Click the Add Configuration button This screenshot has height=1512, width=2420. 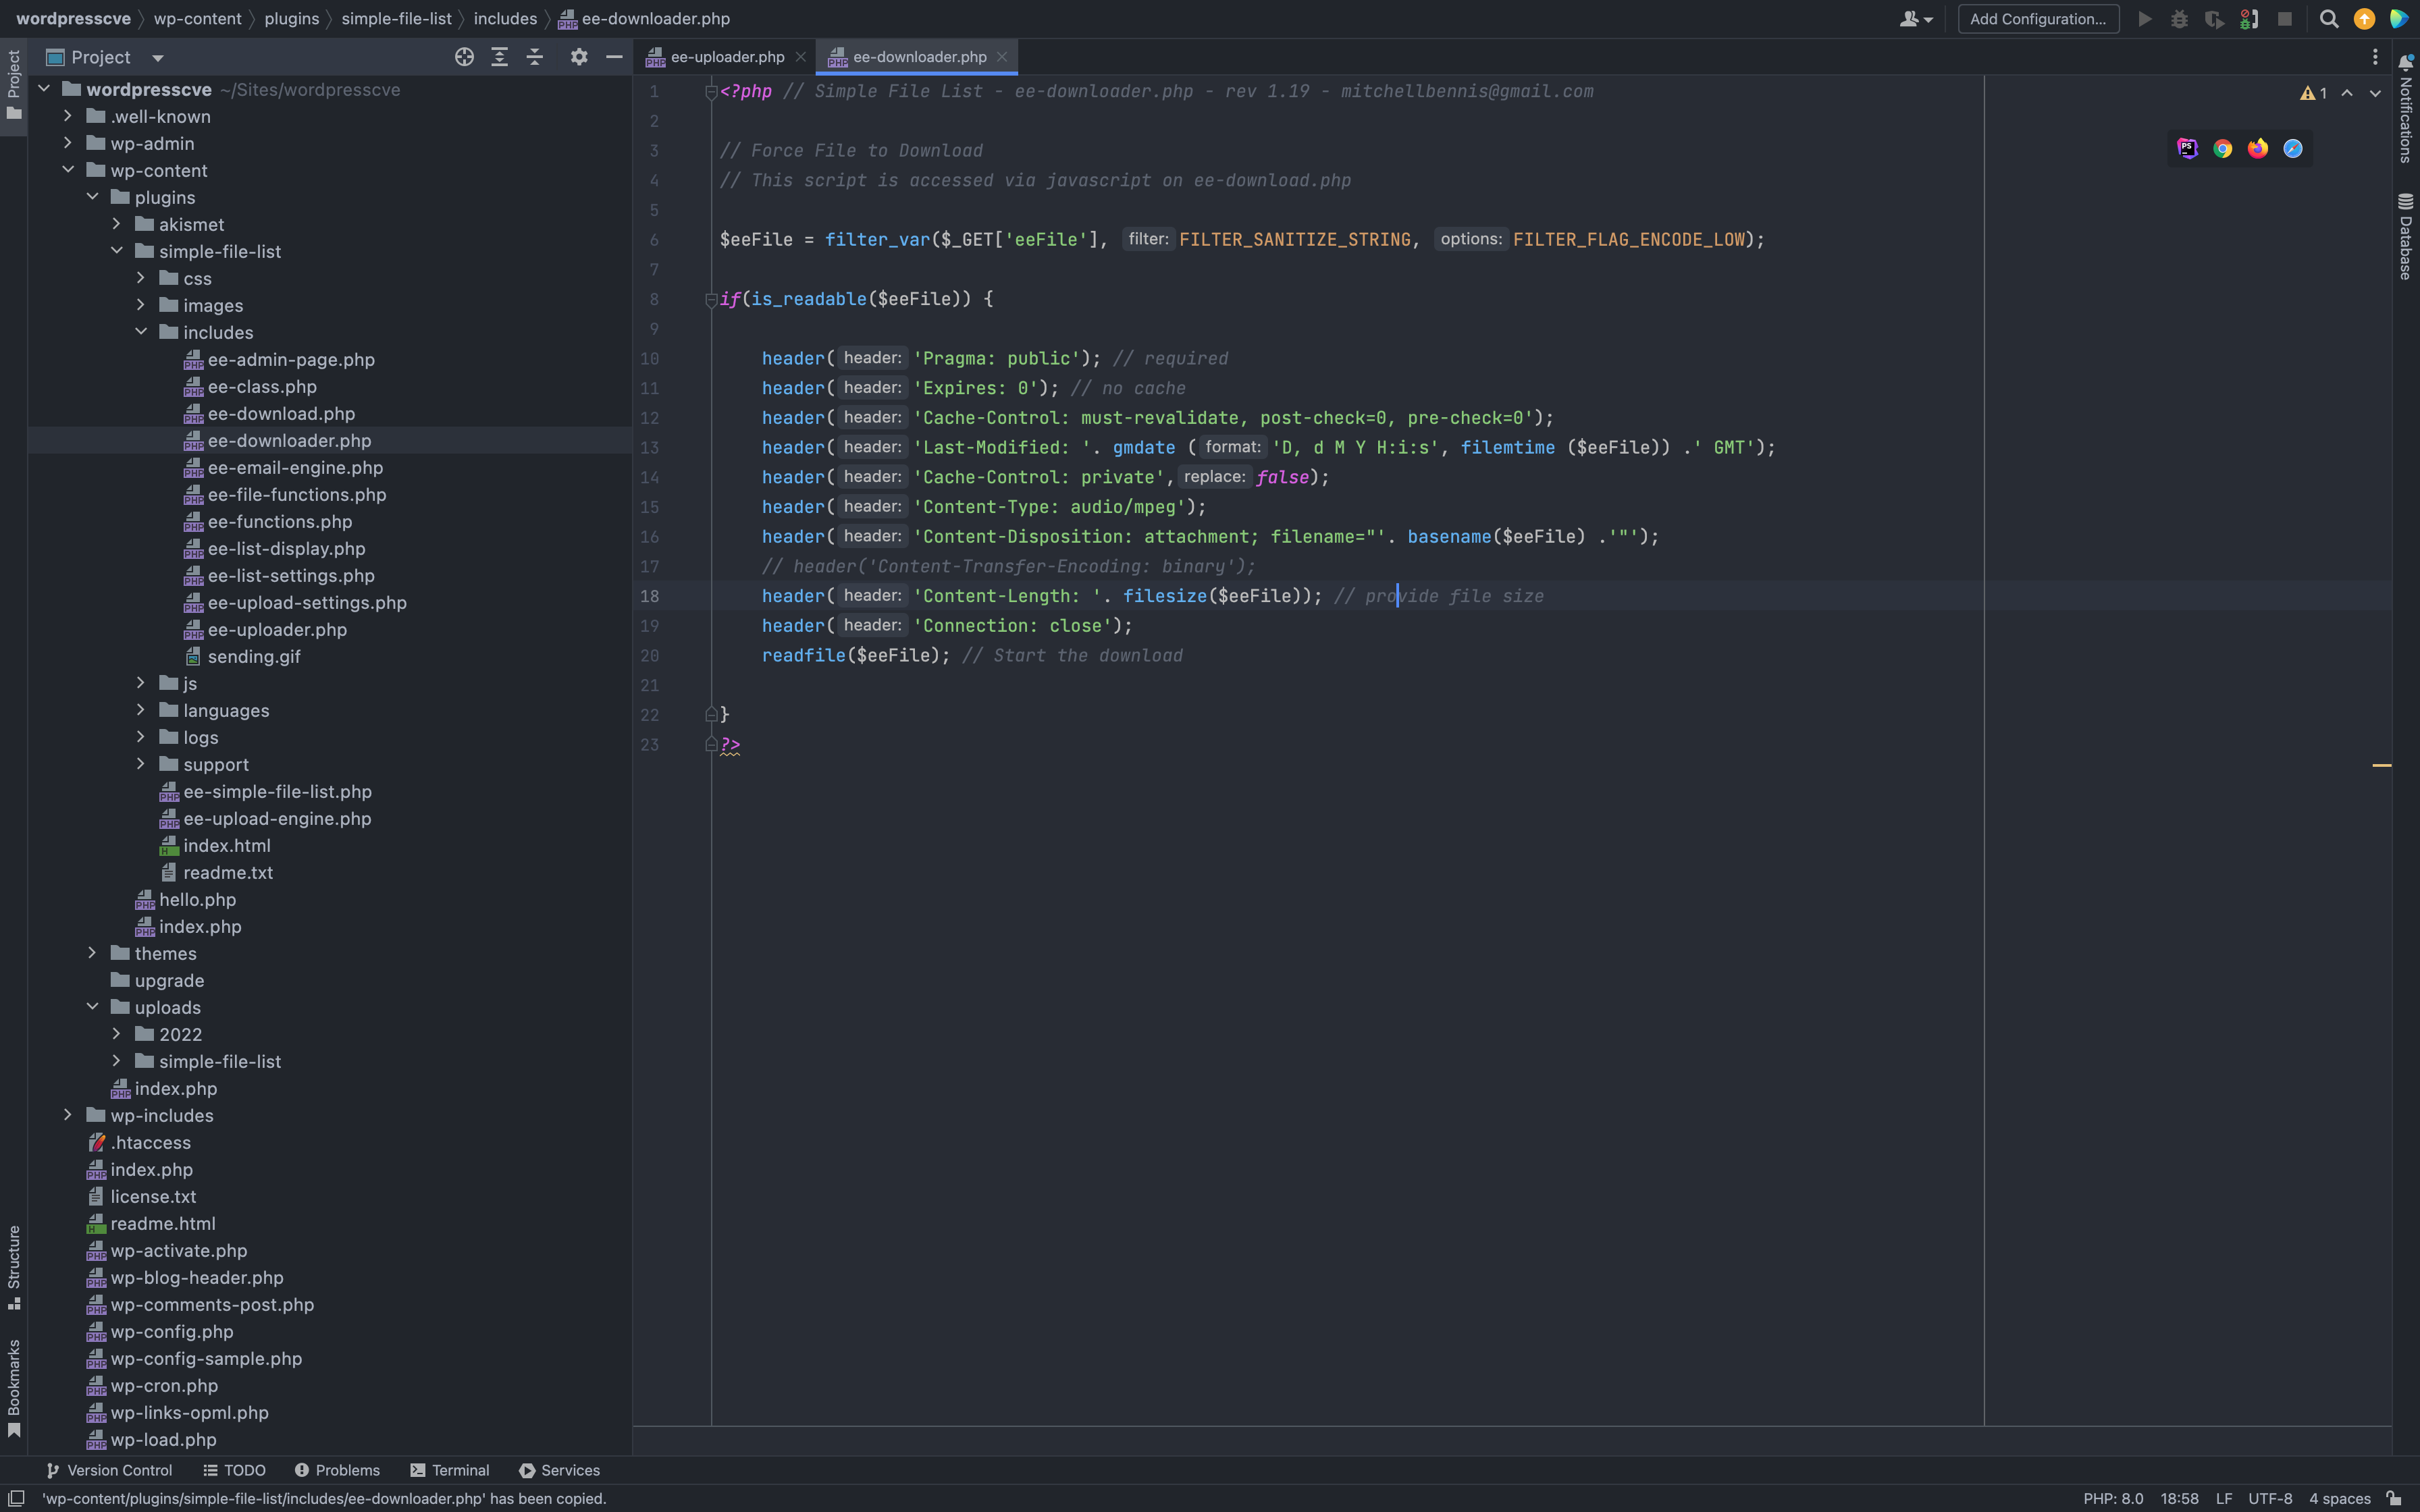point(2037,19)
